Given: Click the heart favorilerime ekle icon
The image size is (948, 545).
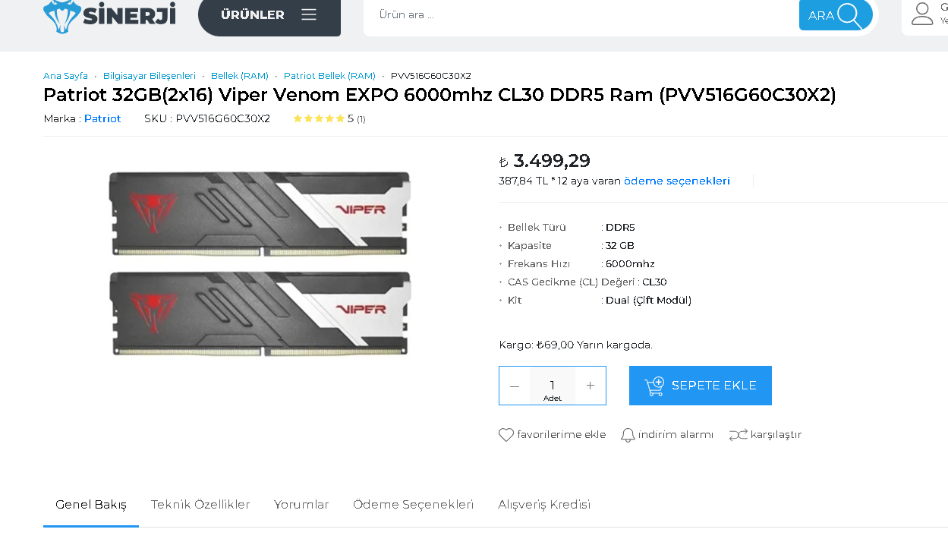Looking at the screenshot, I should (506, 435).
